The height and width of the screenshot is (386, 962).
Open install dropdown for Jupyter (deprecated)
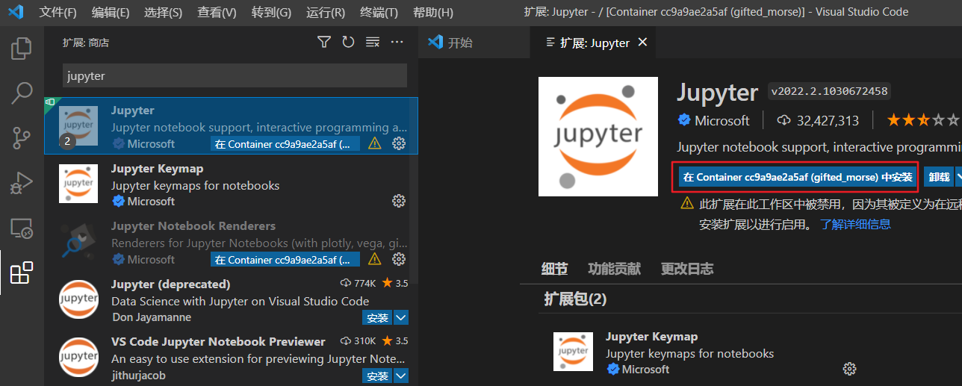[x=401, y=318]
